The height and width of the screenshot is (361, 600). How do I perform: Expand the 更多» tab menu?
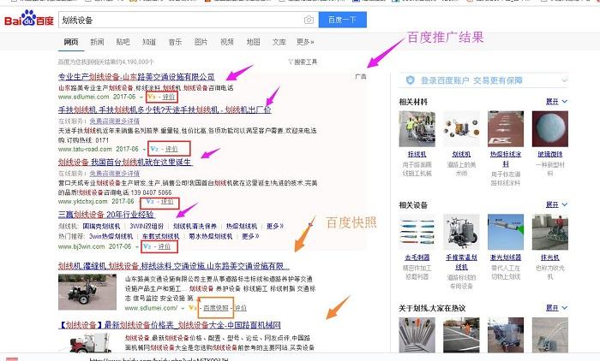tap(305, 42)
